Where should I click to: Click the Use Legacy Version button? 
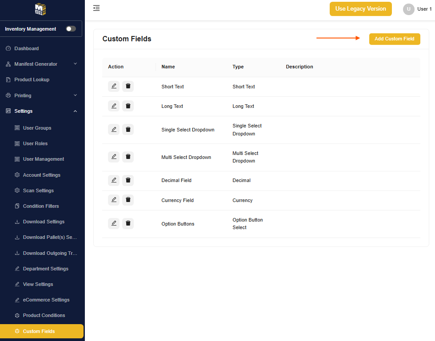360,9
